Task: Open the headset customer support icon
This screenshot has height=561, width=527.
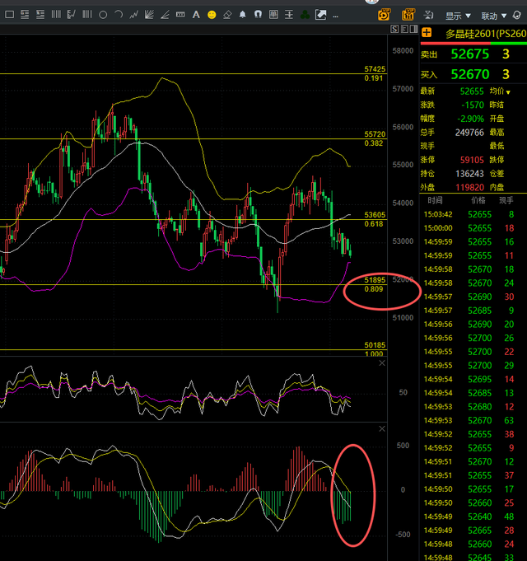Action: [517, 15]
